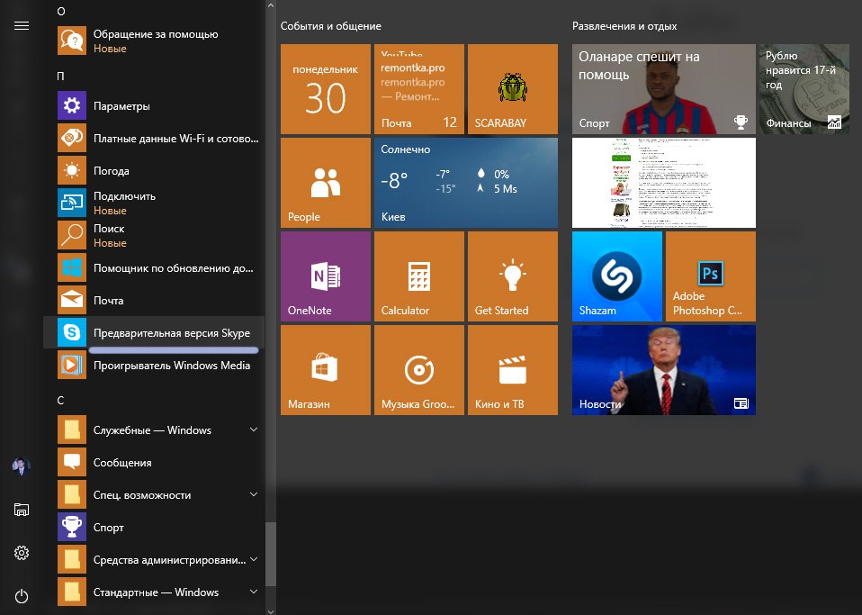862x615 pixels.
Task: Launch Погода from the app list
Action: coord(154,170)
